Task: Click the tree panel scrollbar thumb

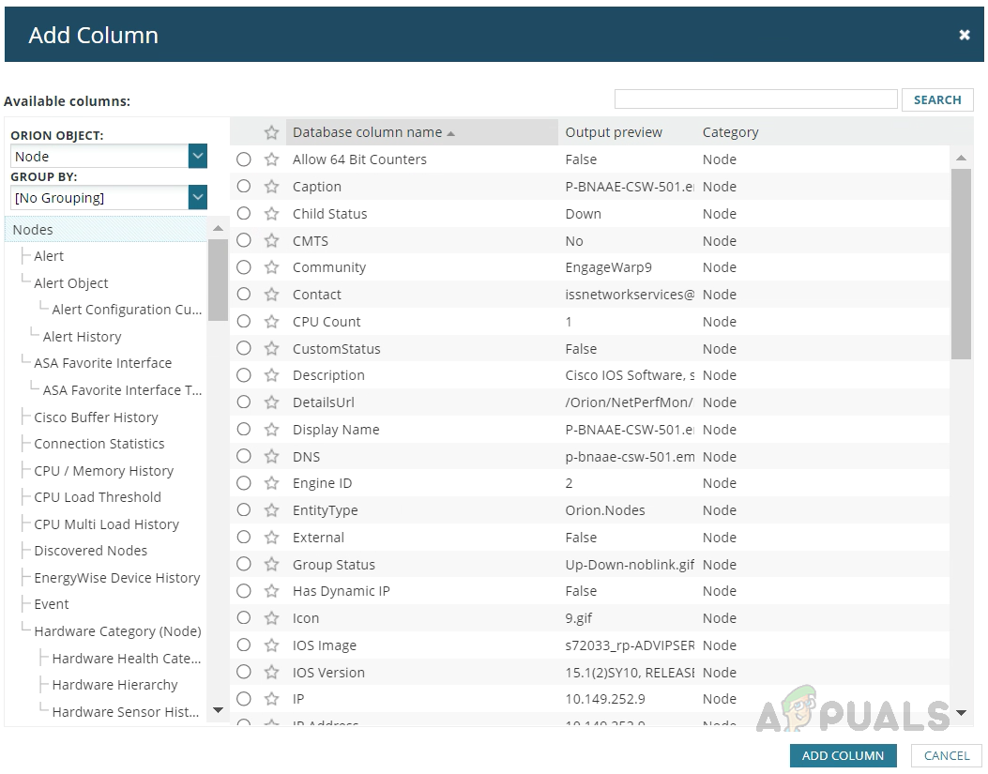Action: pos(218,280)
